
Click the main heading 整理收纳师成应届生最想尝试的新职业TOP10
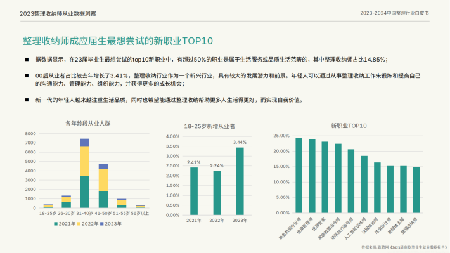[x=118, y=41]
